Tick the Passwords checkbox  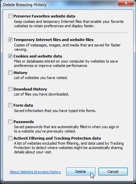pos(10,122)
